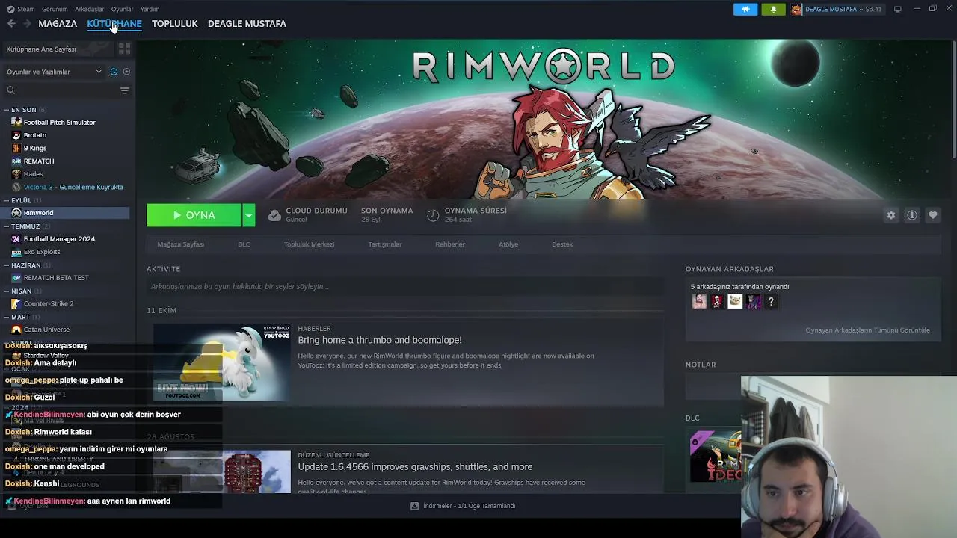Open Oynayan Arkadaşların Tümünü Görüntüle link
The height and width of the screenshot is (538, 957).
[867, 330]
